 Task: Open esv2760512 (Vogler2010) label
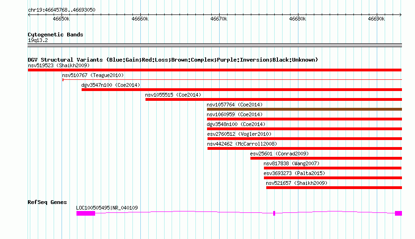pos(240,134)
